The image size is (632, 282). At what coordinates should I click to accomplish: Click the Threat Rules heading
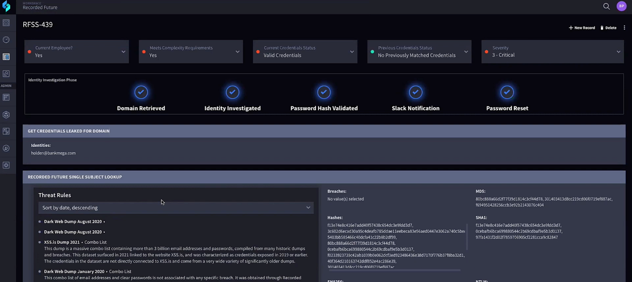click(x=55, y=195)
